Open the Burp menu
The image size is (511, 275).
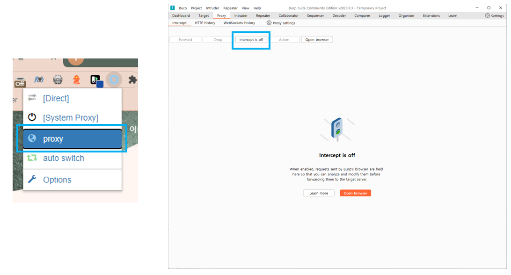click(x=183, y=8)
